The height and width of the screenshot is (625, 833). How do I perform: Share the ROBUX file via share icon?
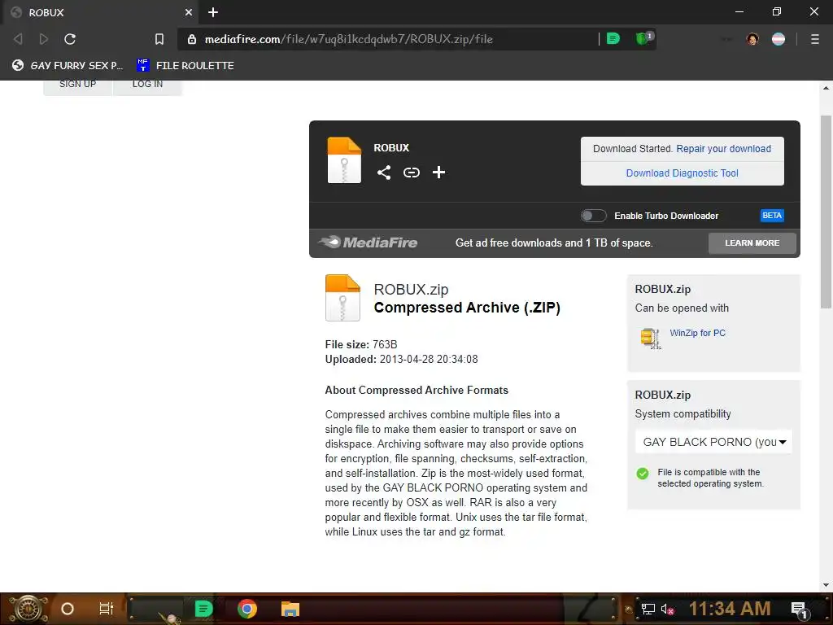point(384,173)
